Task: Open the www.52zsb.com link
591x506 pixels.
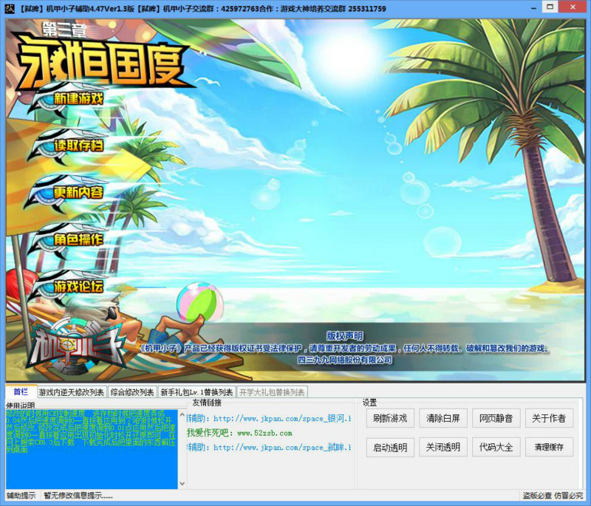Action: pos(264,433)
